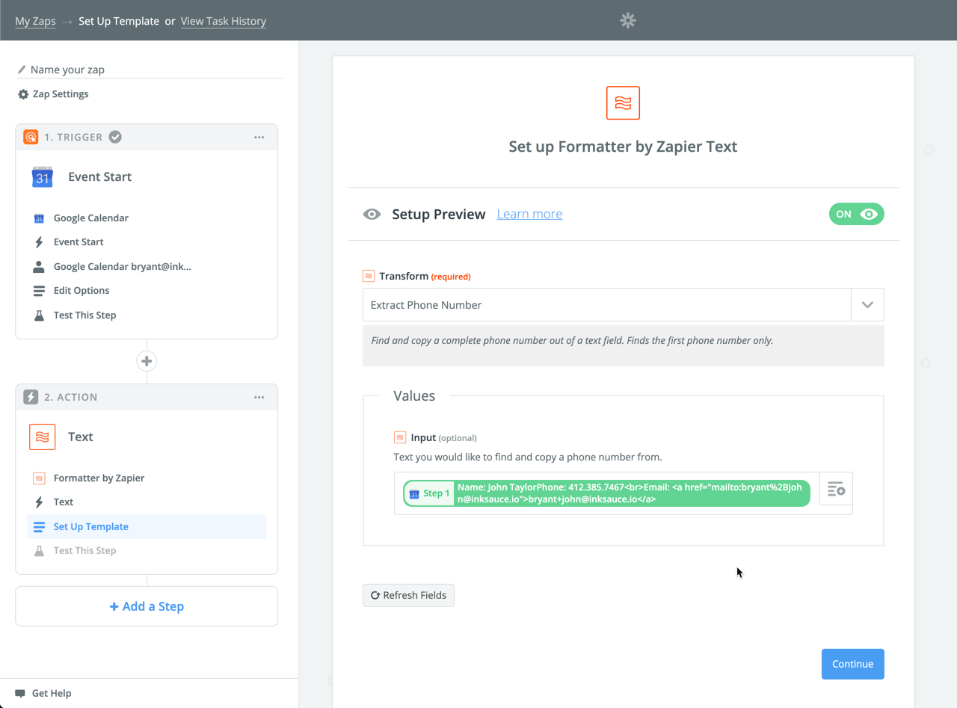Click the Formatter icon beside Input label
Viewport: 957px width, 708px height.
[400, 438]
